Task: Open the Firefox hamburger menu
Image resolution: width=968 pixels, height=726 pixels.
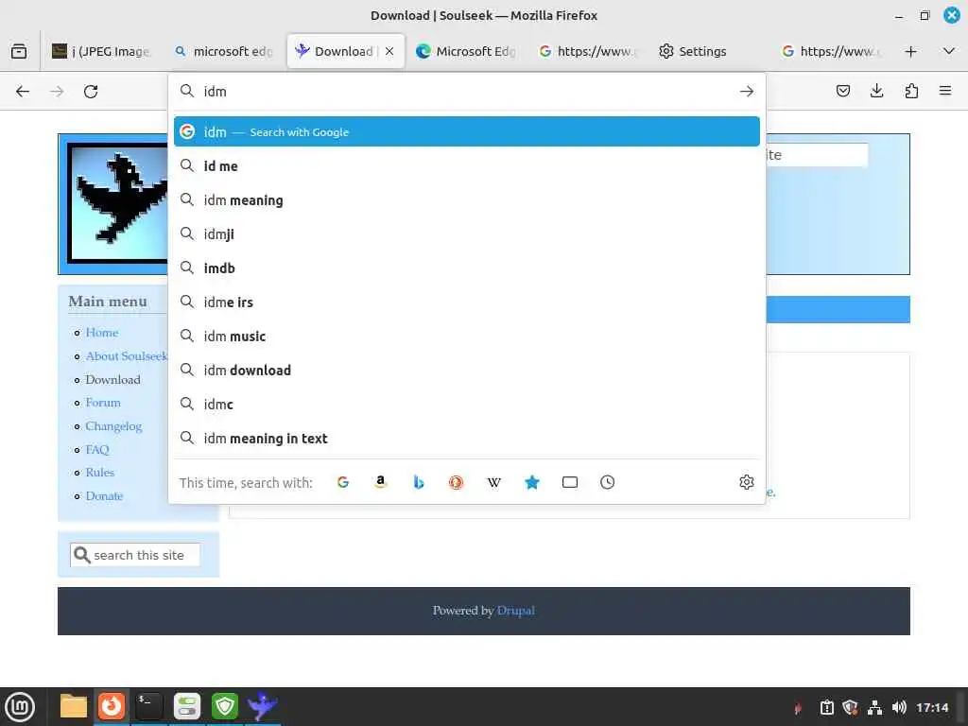Action: [x=945, y=91]
